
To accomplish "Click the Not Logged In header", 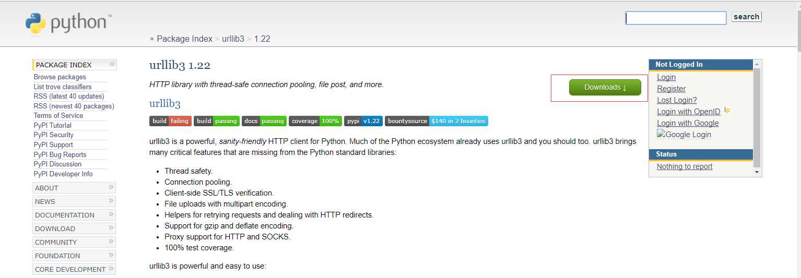I will coord(701,65).
